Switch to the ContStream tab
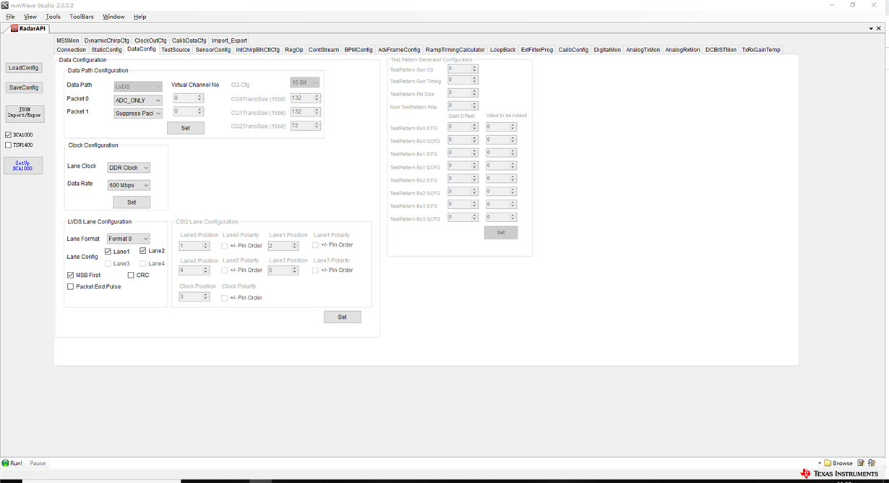This screenshot has height=483, width=889. click(x=324, y=50)
